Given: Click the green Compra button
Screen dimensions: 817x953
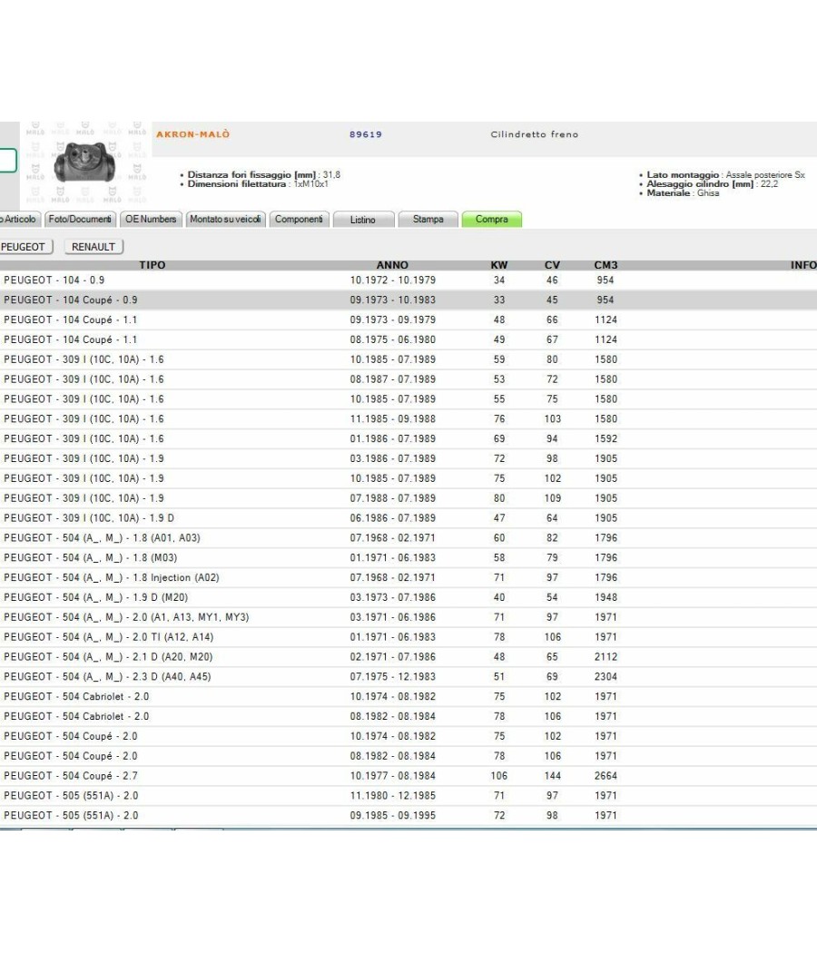Looking at the screenshot, I should pos(492,220).
